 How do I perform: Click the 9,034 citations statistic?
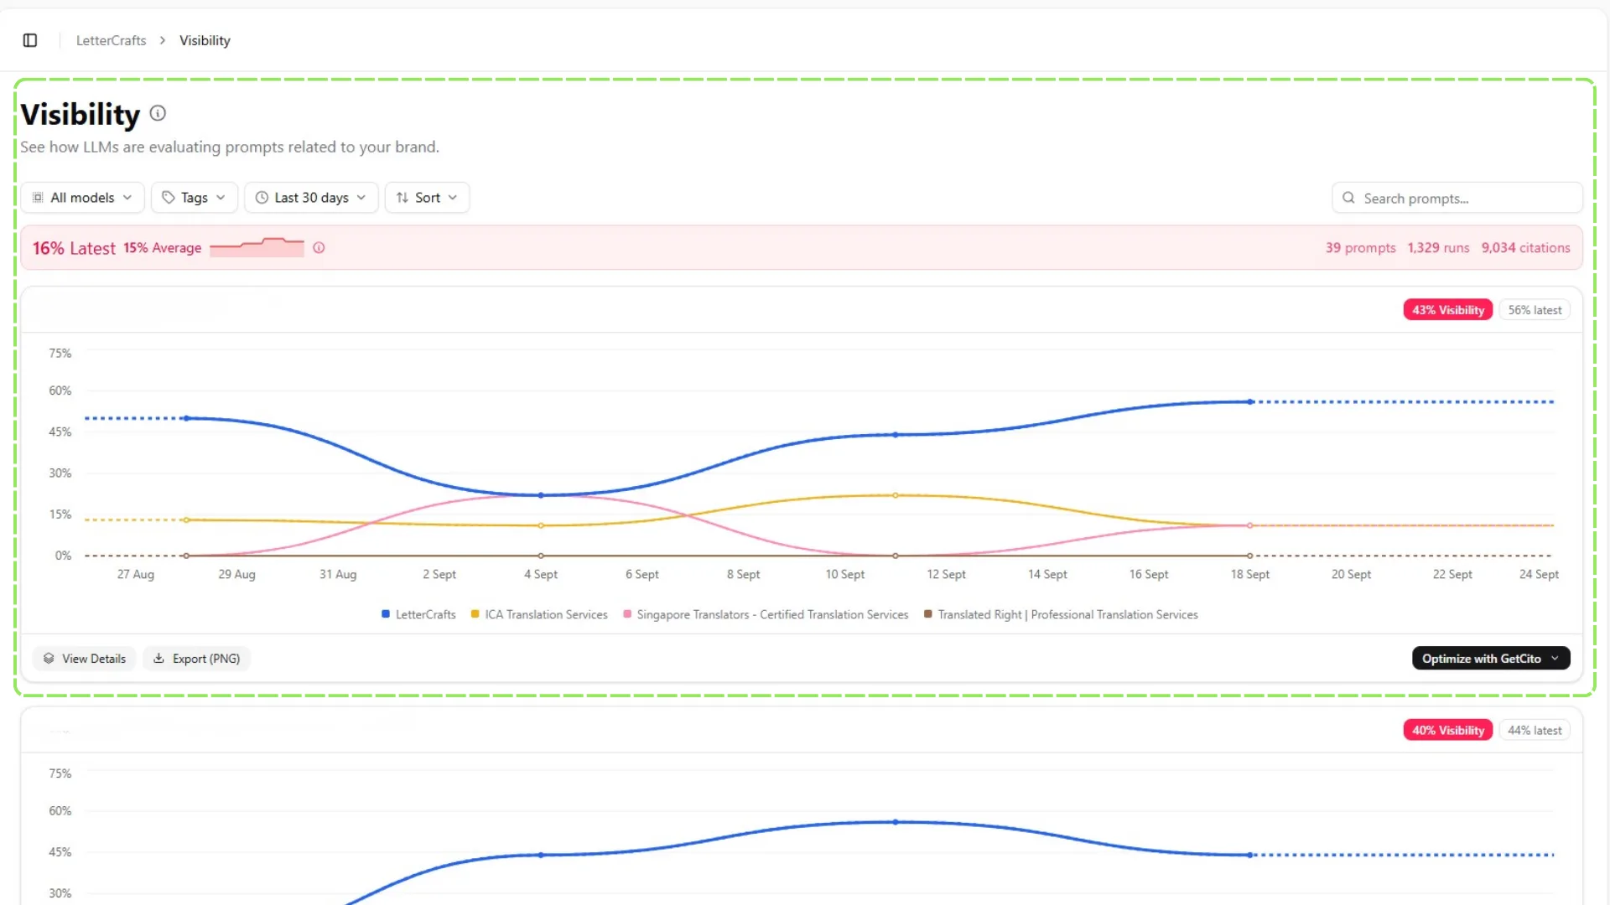[x=1525, y=248]
